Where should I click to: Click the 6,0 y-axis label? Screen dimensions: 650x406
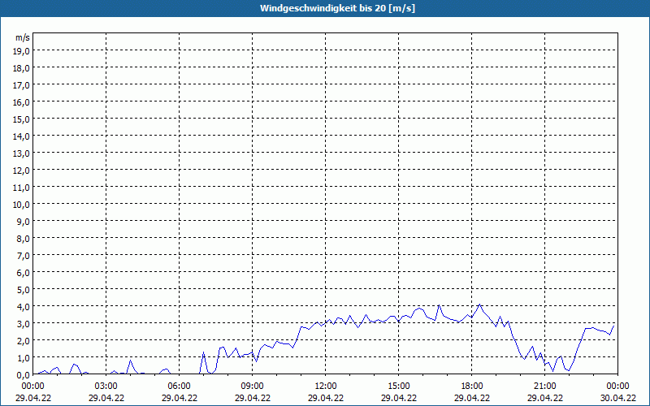24,273
